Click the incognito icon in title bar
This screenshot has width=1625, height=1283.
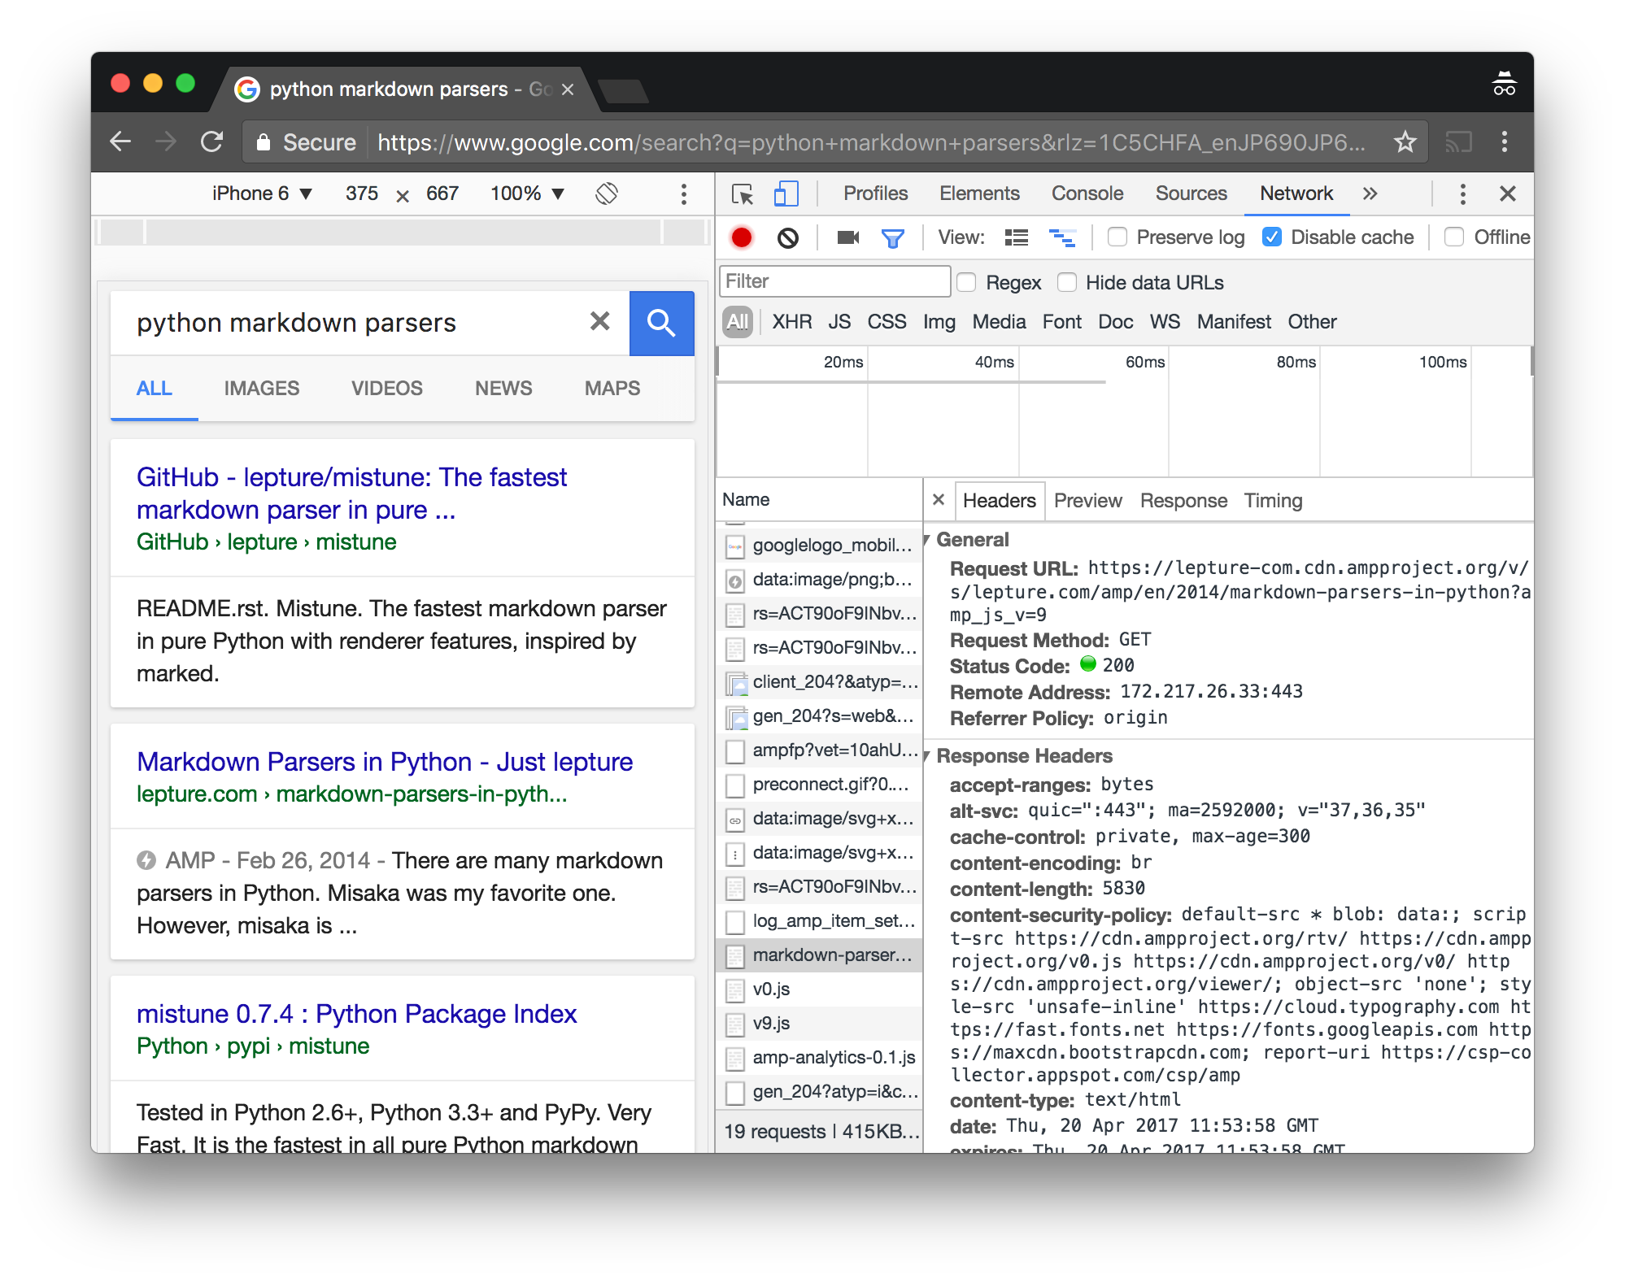pos(1504,84)
